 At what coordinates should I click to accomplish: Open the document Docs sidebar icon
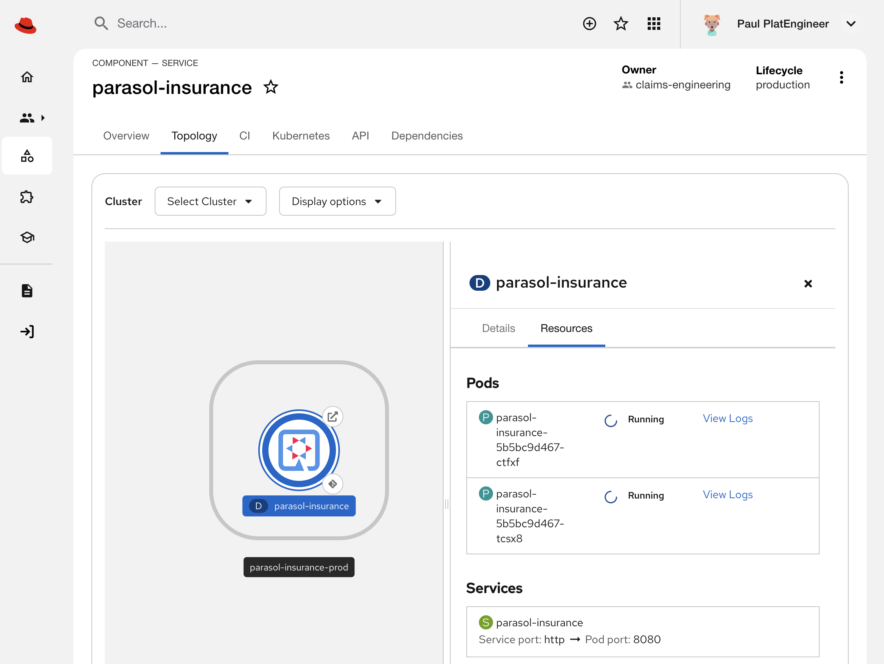click(x=27, y=291)
